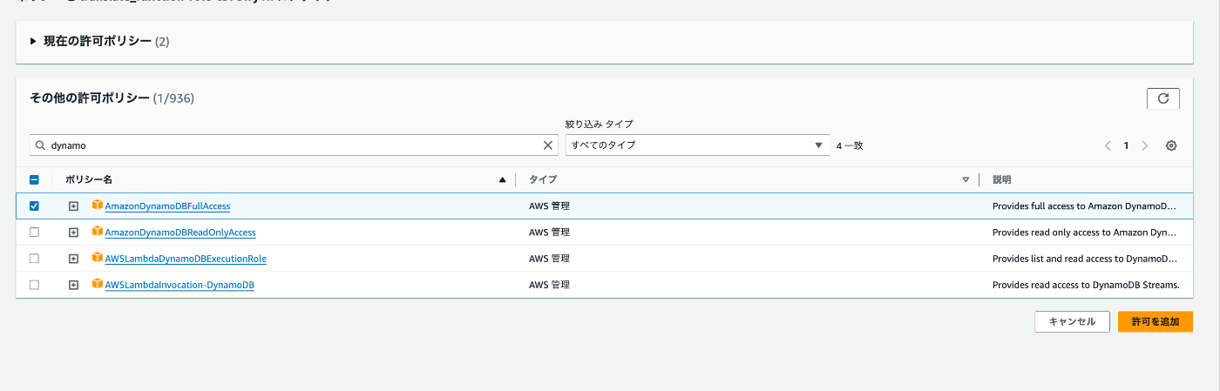Viewport: 1220px width, 391px height.
Task: Click the orange cube icon beside AWSLambdaDynamoDBExecutionRole
Action: pos(98,258)
